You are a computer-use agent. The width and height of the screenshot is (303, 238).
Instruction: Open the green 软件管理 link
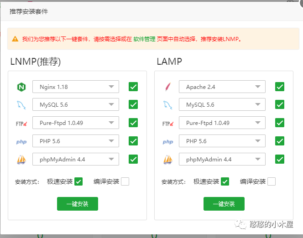(144, 39)
